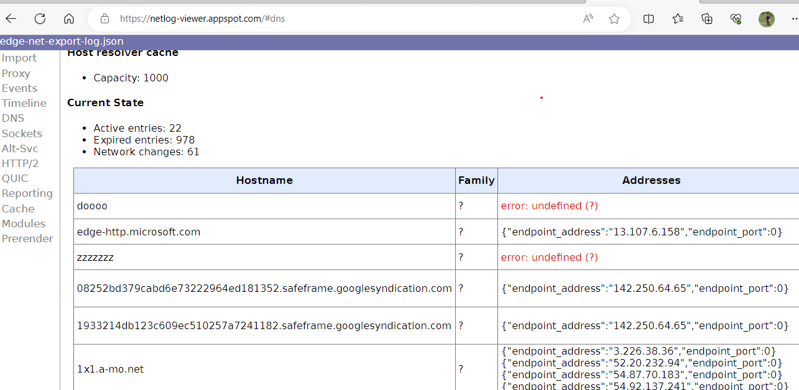The width and height of the screenshot is (799, 390).
Task: Open the Proxy section
Action: click(16, 73)
